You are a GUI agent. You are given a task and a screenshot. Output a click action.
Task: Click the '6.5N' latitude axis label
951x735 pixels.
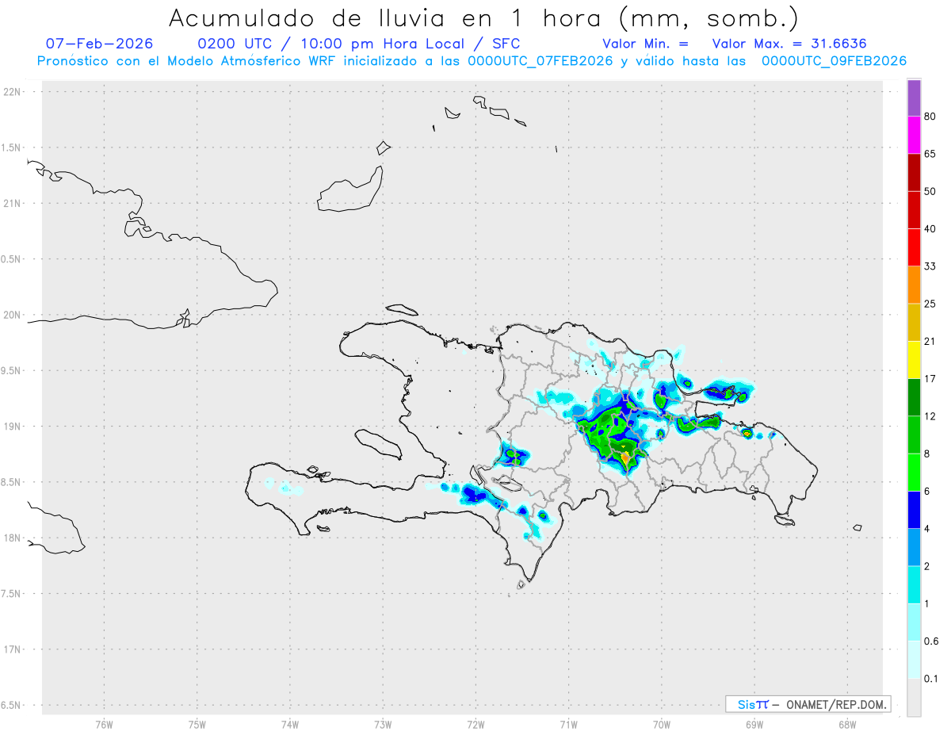(12, 706)
